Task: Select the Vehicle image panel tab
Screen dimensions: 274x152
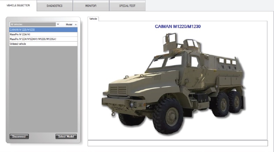Action: pyautogui.click(x=93, y=19)
